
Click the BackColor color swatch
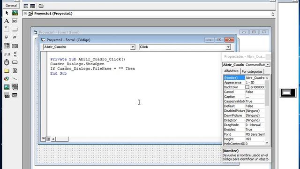coord(247,87)
